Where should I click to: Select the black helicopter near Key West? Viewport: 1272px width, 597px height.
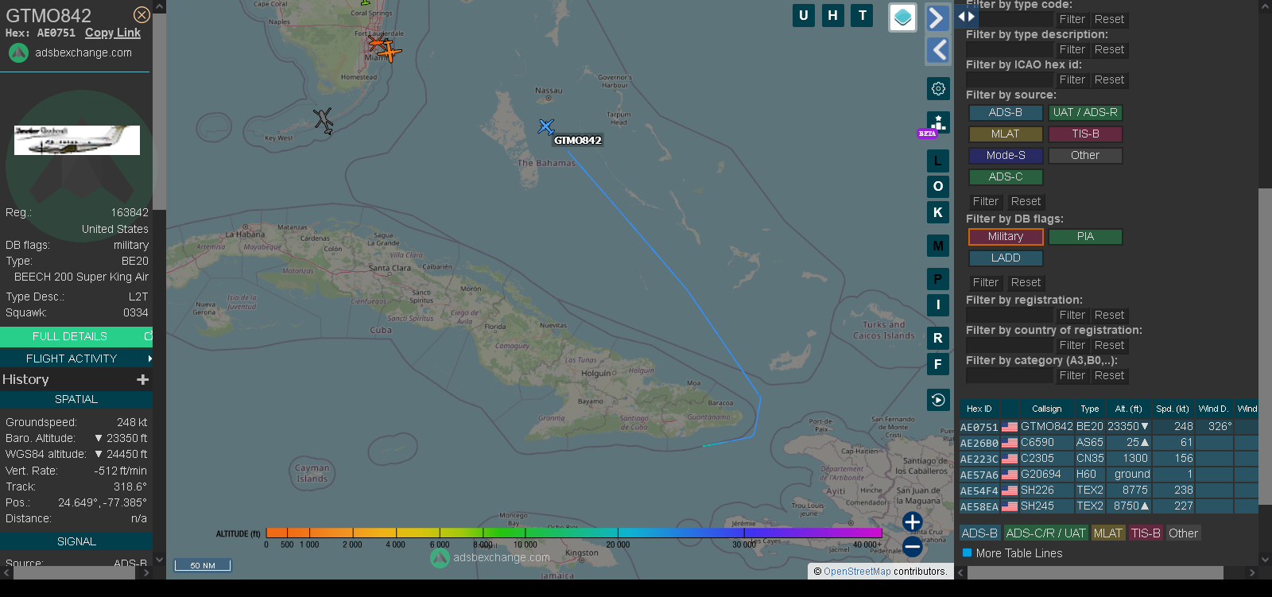pyautogui.click(x=324, y=121)
